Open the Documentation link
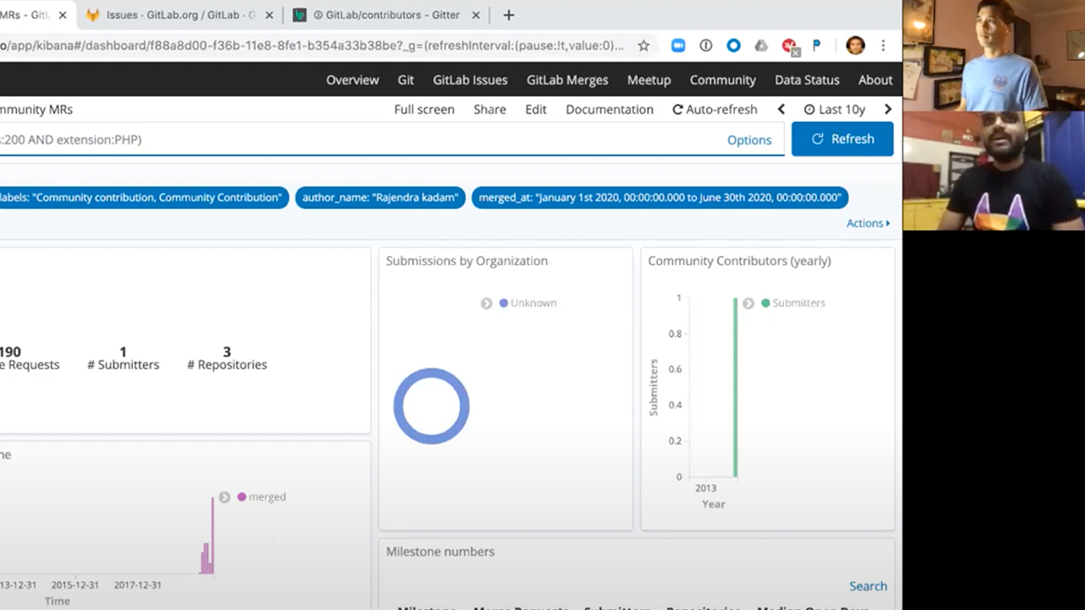 point(609,109)
